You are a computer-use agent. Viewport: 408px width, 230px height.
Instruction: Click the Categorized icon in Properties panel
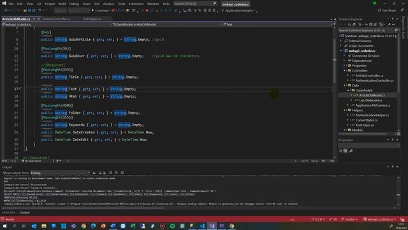(x=340, y=151)
